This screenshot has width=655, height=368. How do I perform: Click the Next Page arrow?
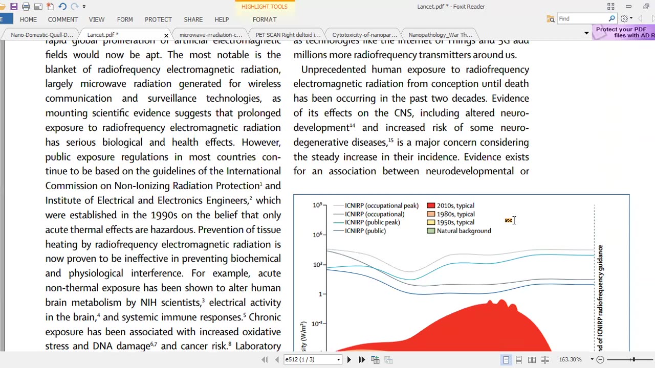(349, 360)
